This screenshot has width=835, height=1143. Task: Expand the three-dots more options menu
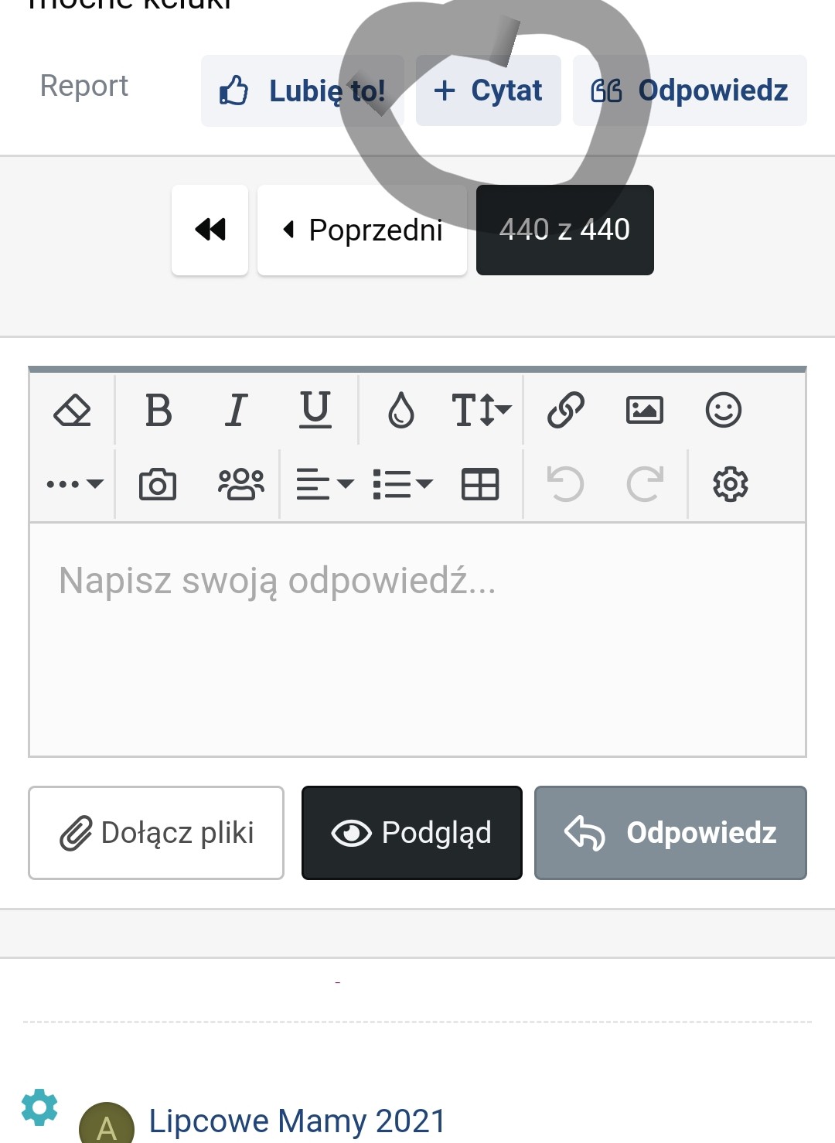click(74, 485)
